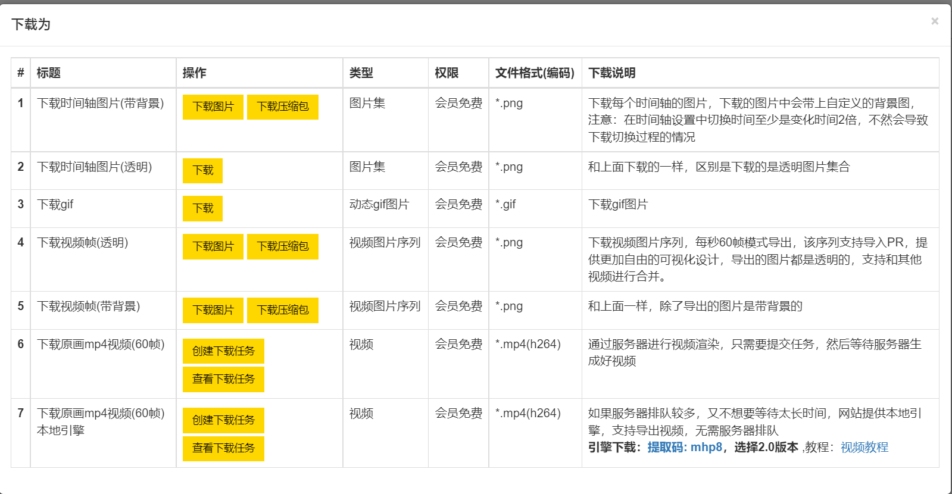Click the 操作 column header
The height and width of the screenshot is (494, 952).
click(x=195, y=73)
